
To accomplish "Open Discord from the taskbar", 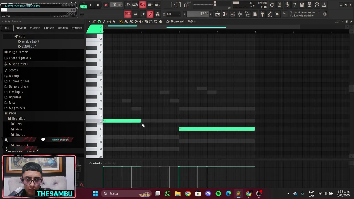I will 208,193.
